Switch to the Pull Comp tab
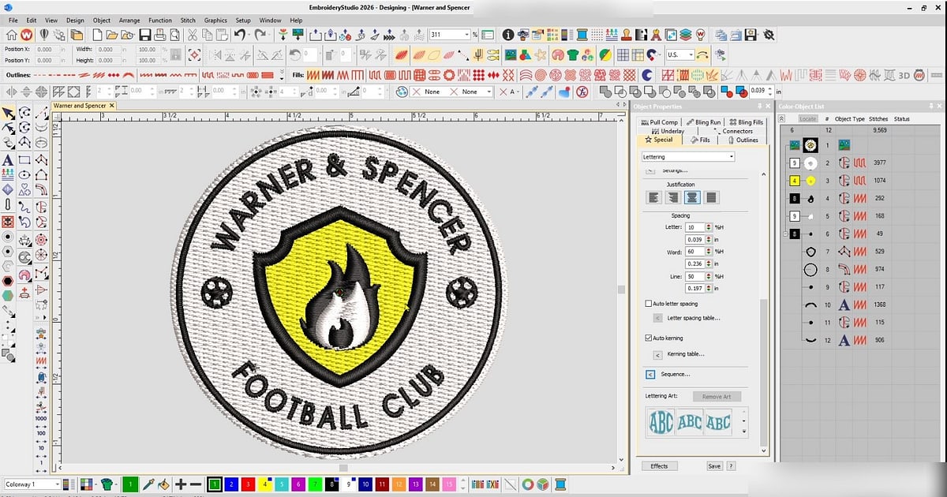The height and width of the screenshot is (497, 947). pyautogui.click(x=660, y=122)
